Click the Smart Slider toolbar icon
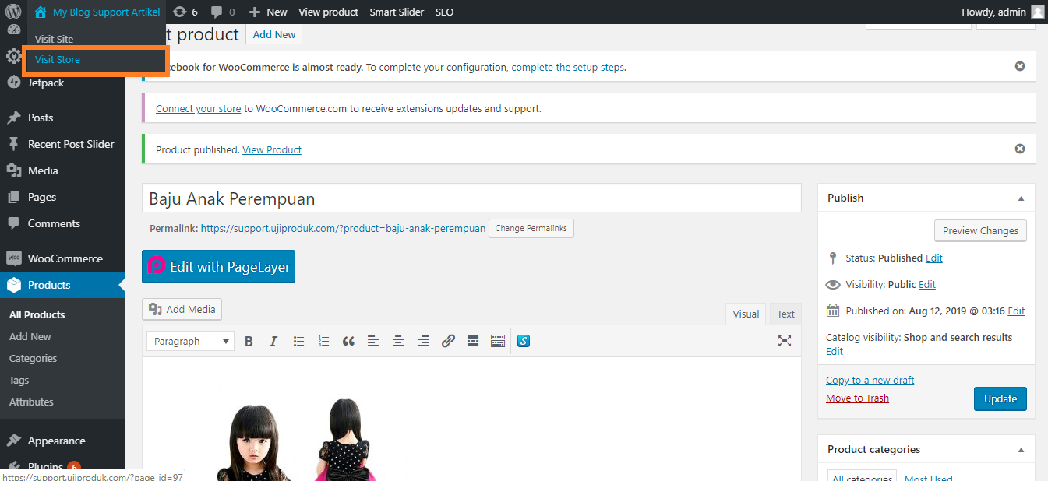1048x481 pixels. tap(524, 341)
